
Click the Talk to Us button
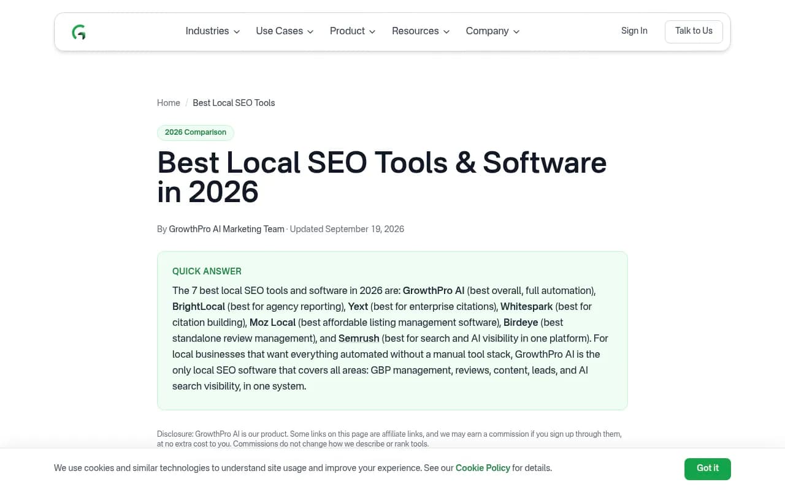(694, 31)
